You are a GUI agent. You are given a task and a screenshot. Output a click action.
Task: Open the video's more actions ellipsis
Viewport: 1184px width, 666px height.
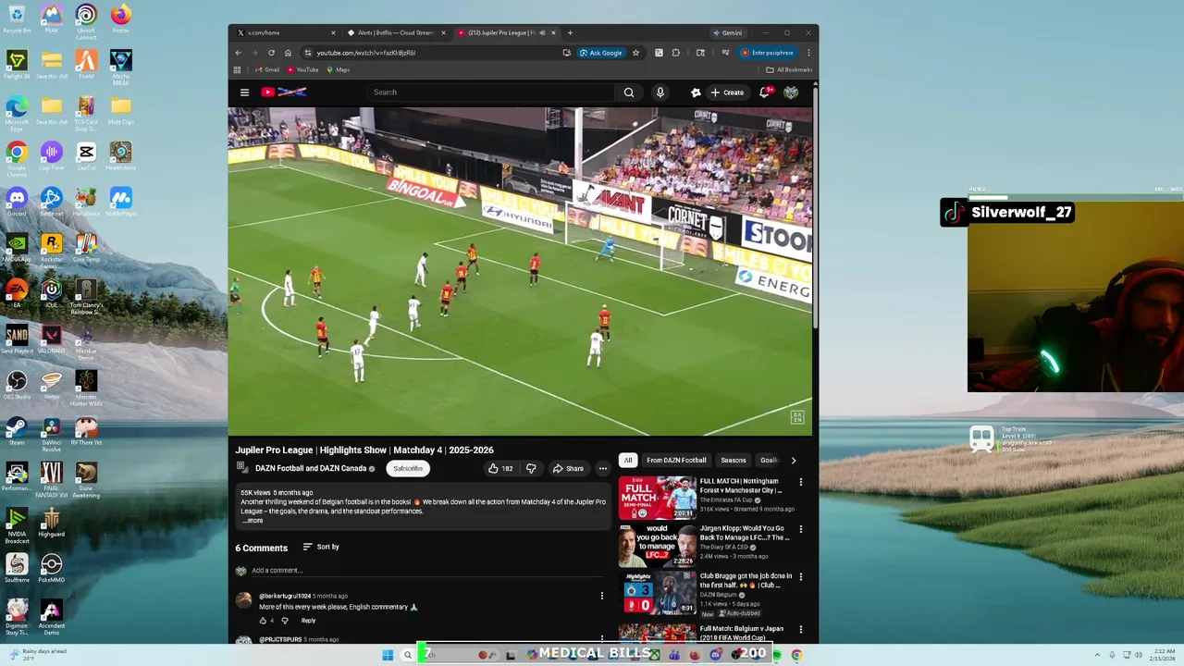pyautogui.click(x=602, y=468)
